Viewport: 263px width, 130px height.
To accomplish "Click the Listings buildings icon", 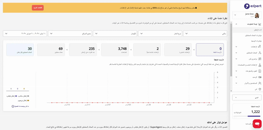I will point(260,46).
